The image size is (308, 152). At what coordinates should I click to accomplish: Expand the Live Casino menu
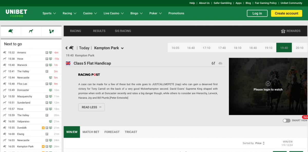[113, 13]
